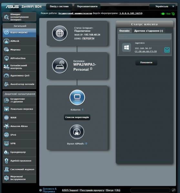This screenshot has height=193, width=180.
Task: Open the Відгук link
Action: pos(110,190)
